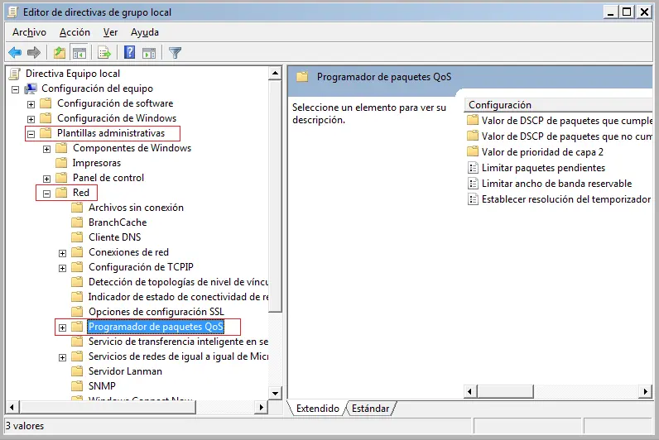659x440 pixels.
Task: Click the title bar application icon
Action: tap(13, 12)
